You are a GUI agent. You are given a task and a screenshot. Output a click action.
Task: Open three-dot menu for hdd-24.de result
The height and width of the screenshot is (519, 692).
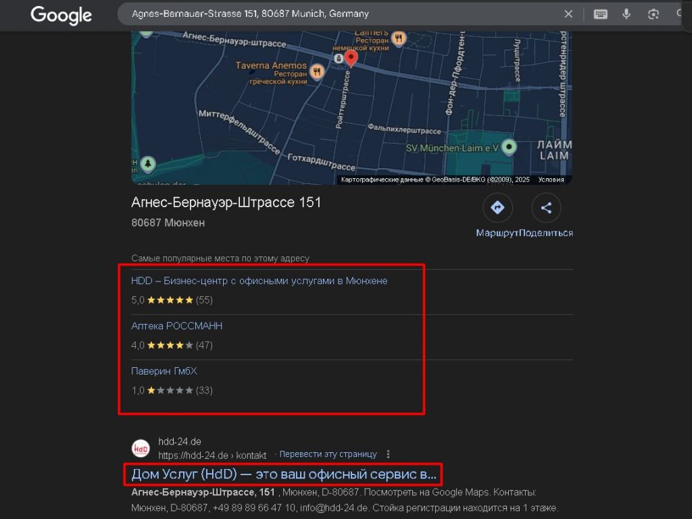click(388, 454)
